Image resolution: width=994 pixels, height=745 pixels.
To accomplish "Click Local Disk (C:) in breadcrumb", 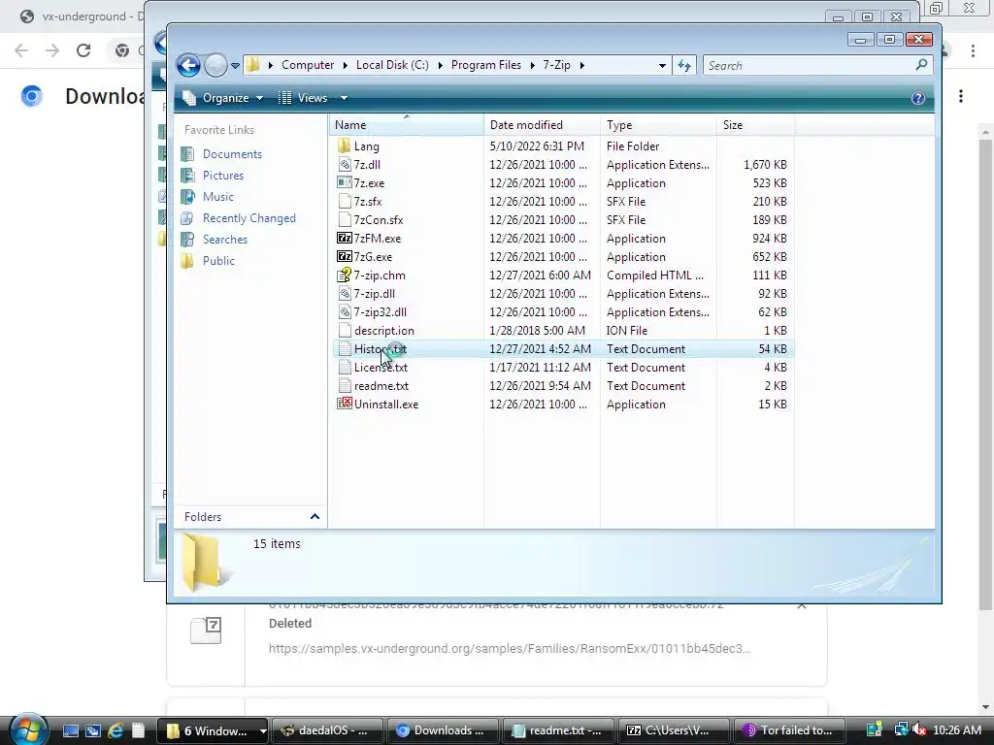I will (x=392, y=65).
